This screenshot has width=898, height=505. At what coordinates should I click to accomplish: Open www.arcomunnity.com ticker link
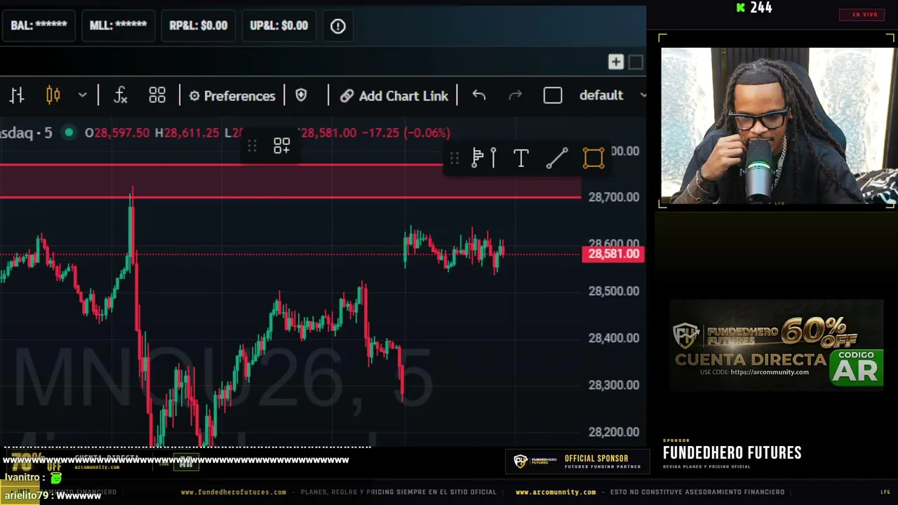[556, 492]
